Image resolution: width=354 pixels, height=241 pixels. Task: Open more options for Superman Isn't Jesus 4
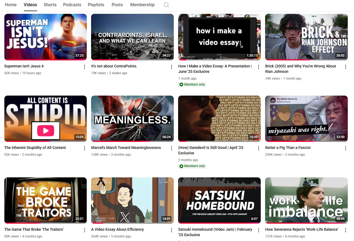pos(85,67)
